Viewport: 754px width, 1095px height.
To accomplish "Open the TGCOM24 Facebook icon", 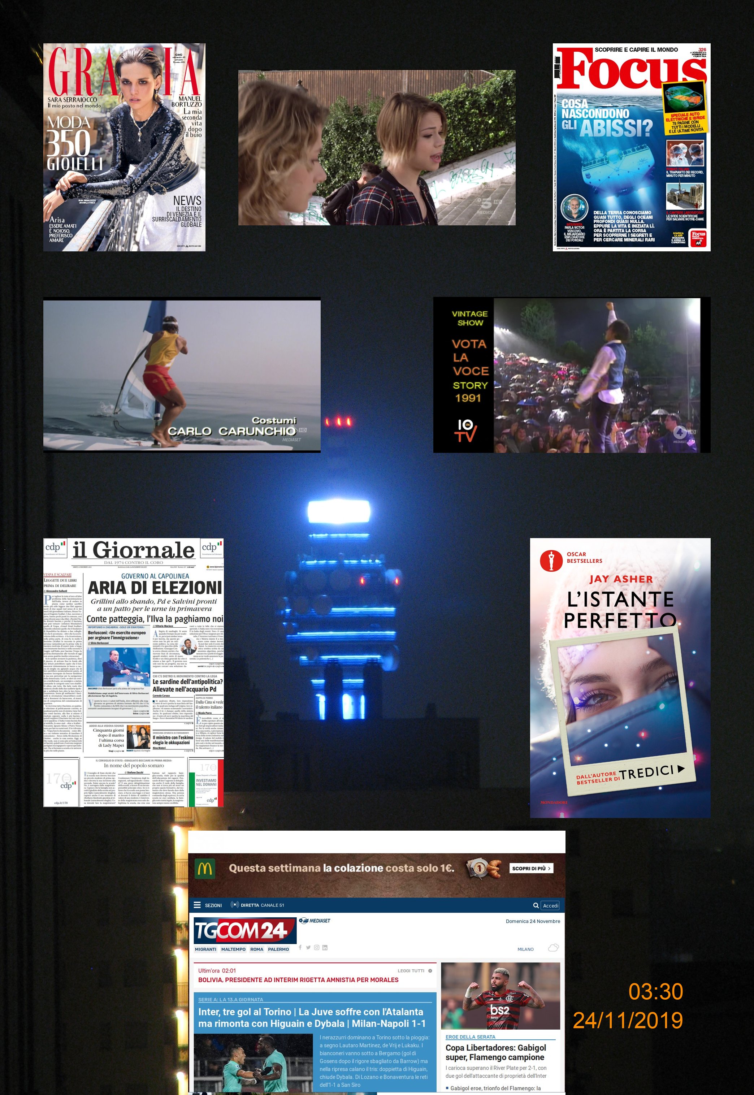I will (300, 947).
